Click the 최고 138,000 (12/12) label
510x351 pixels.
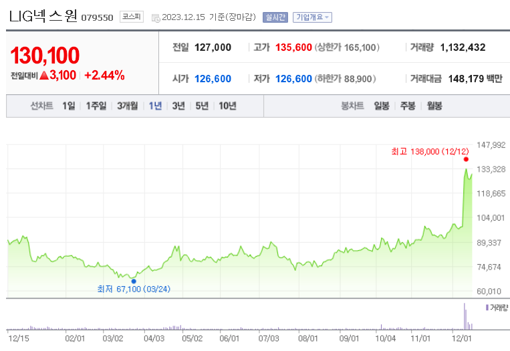coord(430,152)
